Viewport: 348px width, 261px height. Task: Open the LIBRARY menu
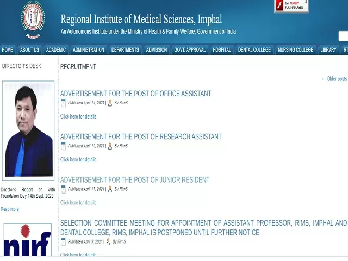pyautogui.click(x=328, y=49)
